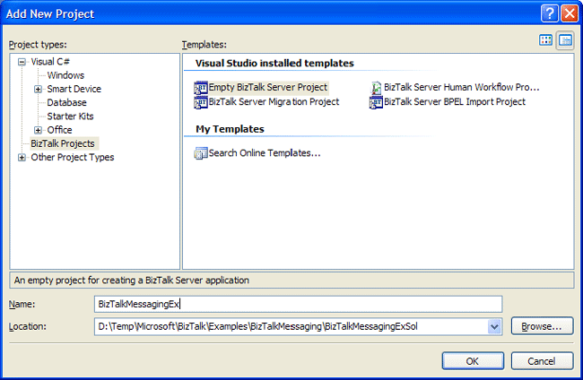583x380 pixels.
Task: Select Starter Kits project type
Action: [x=70, y=117]
